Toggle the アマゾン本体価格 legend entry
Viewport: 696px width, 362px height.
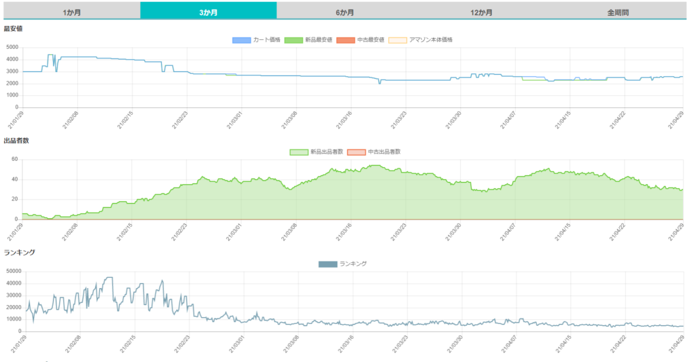tap(398, 40)
